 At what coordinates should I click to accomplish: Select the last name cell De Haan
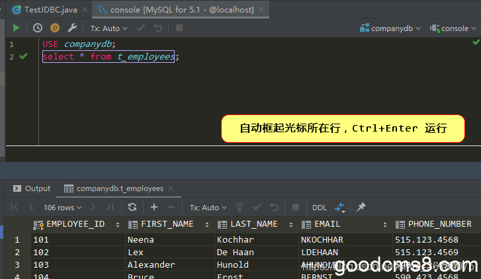(256, 253)
